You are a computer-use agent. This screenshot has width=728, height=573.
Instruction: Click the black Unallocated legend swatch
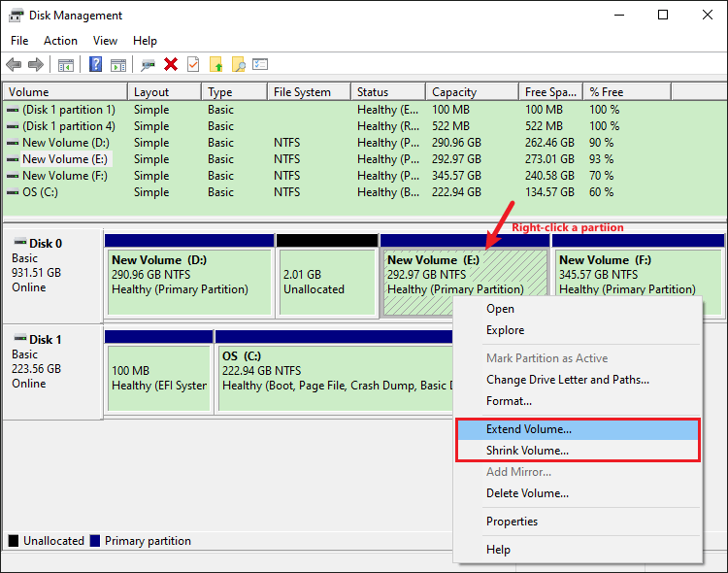pos(14,541)
